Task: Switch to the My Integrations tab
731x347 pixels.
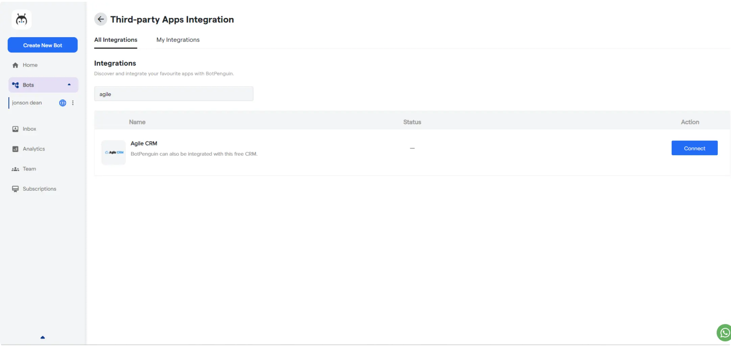Action: click(178, 40)
